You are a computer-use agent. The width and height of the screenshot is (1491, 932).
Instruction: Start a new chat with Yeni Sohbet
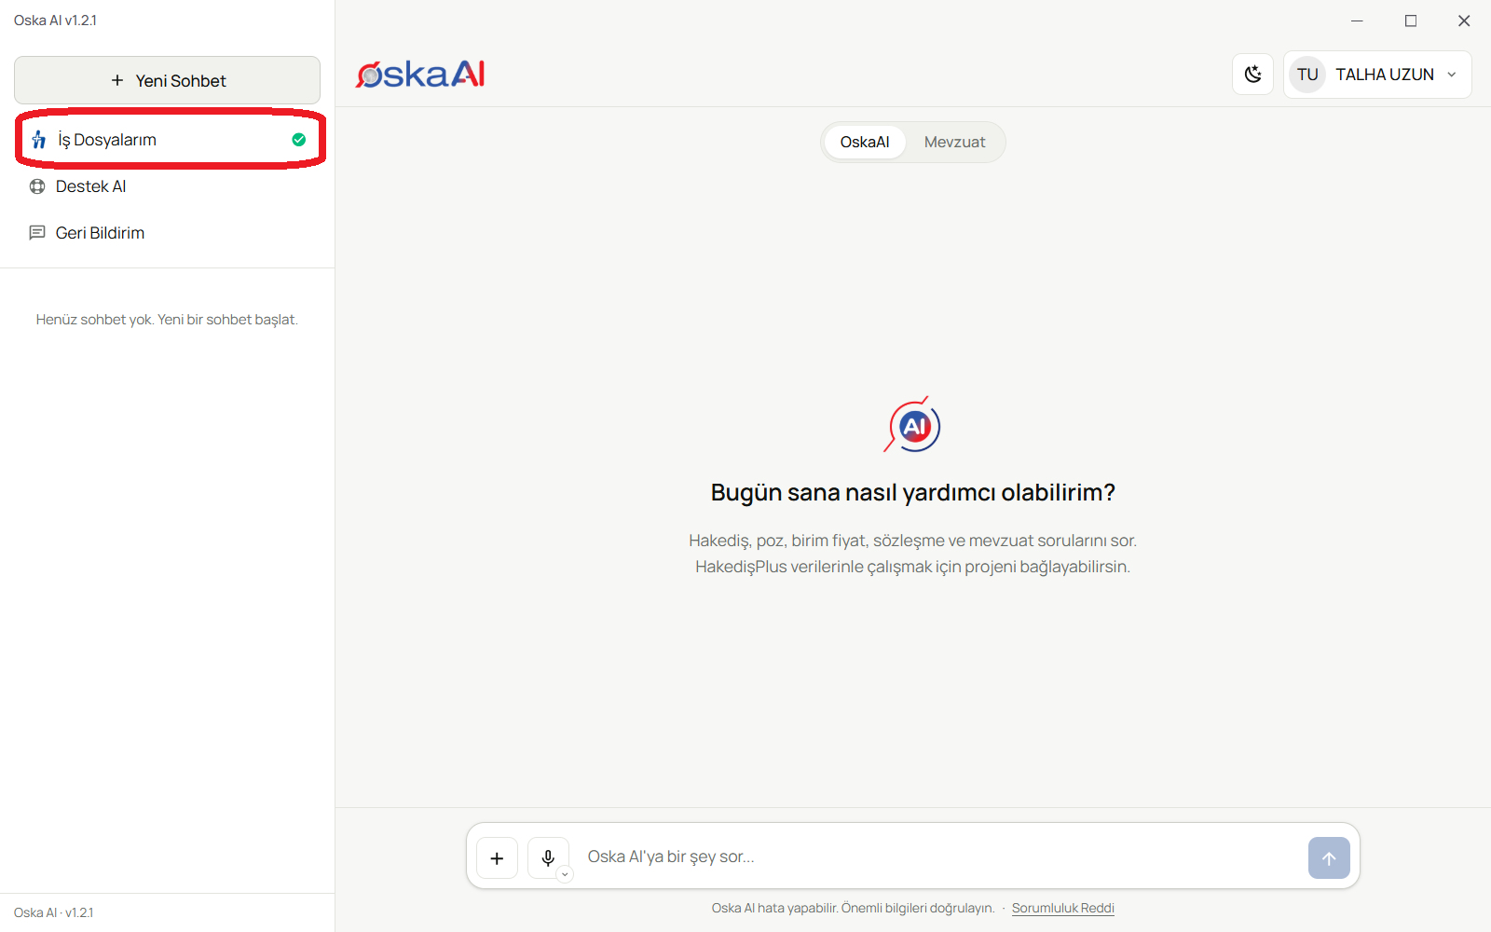click(167, 80)
